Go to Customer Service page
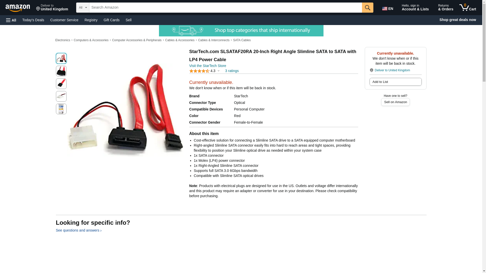Screen dimensions: 486x273 [x=64, y=20]
